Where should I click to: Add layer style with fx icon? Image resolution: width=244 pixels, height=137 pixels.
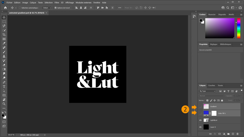point(215,134)
